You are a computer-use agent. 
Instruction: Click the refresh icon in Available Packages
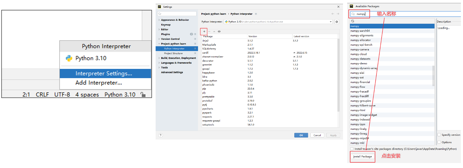353,21
